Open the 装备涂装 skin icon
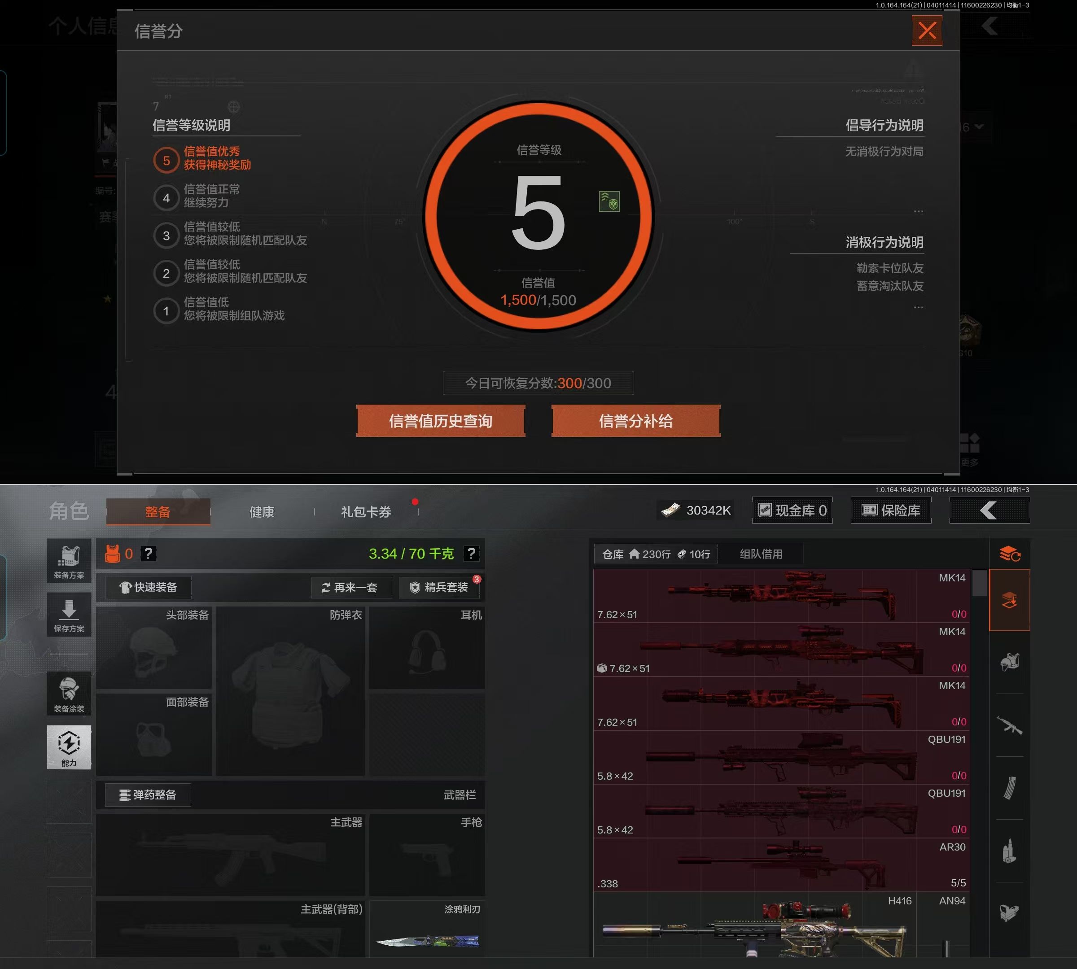Image resolution: width=1077 pixels, height=969 pixels. (69, 693)
